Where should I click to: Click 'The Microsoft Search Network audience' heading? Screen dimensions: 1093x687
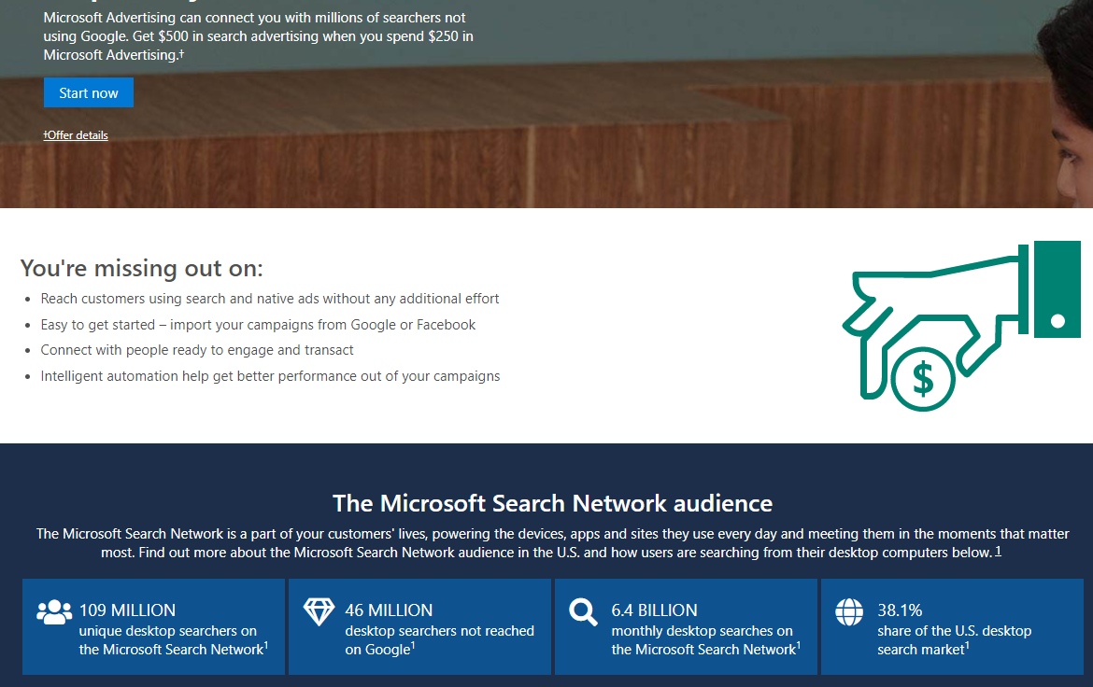553,503
